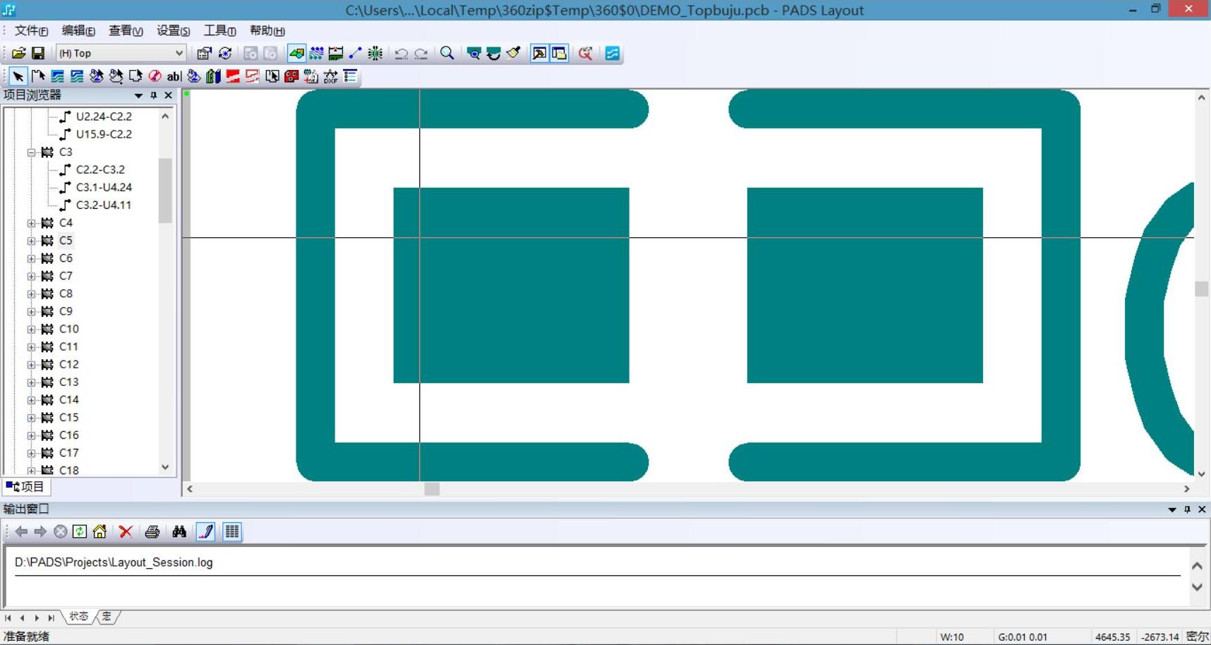Click the horizontal scrollbar thumb under canvas

(x=432, y=489)
